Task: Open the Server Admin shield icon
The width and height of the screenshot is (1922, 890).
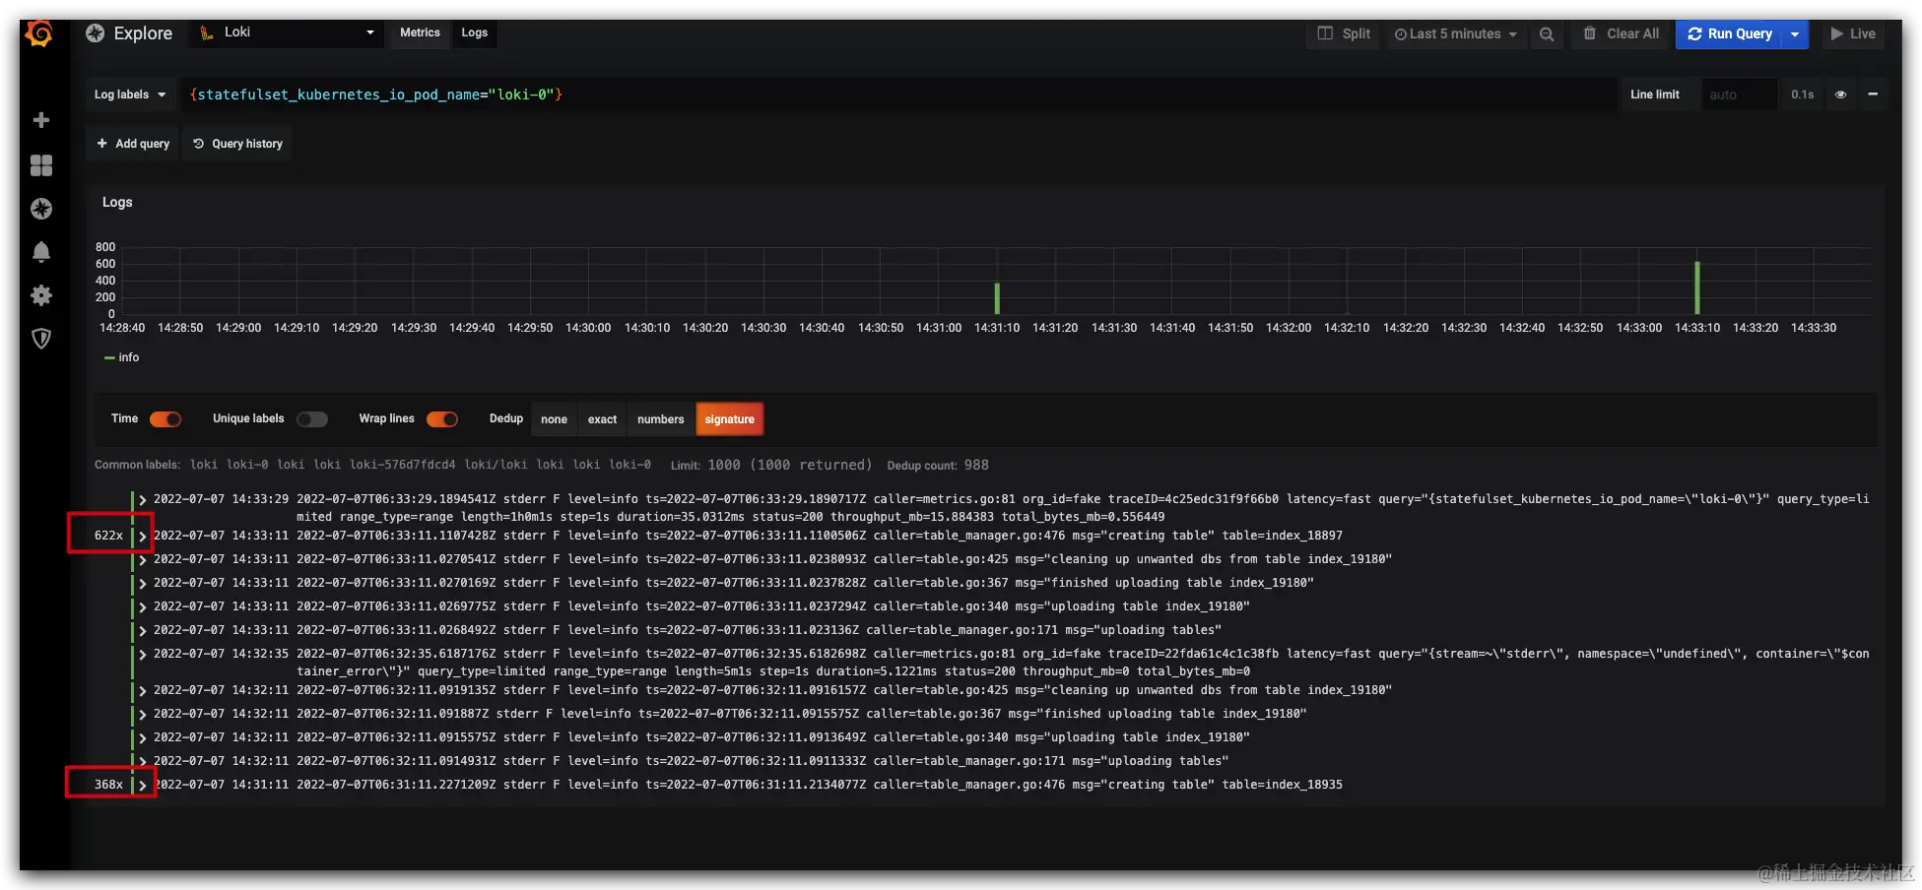Action: pos(41,339)
